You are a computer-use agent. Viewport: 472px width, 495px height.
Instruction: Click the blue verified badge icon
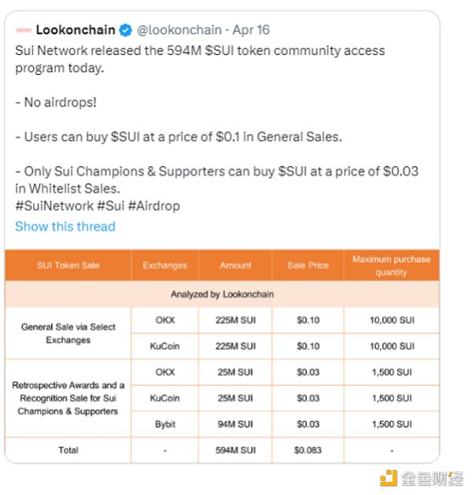point(125,30)
